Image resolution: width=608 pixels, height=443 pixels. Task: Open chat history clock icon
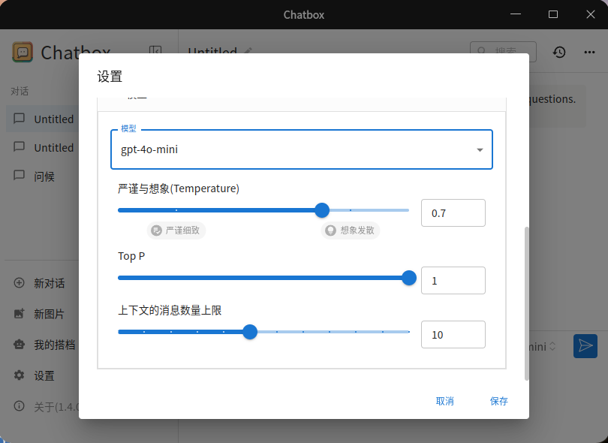tap(559, 52)
